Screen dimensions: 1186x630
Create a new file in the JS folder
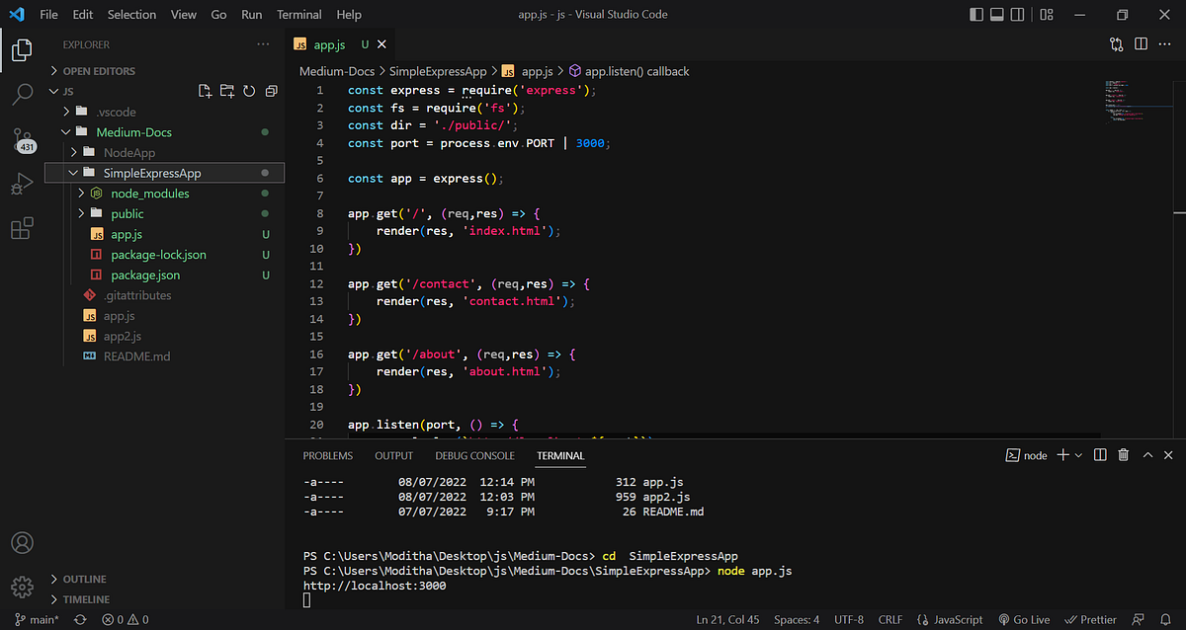(205, 90)
